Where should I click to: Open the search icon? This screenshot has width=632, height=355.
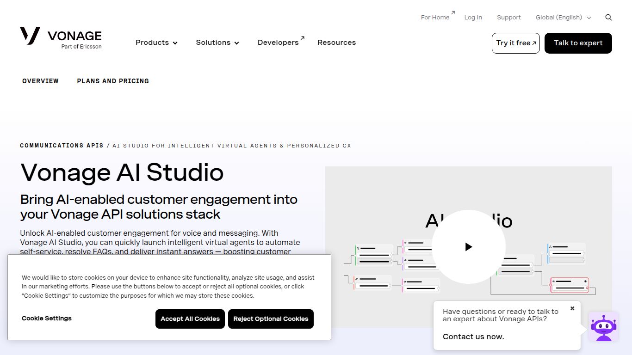pyautogui.click(x=608, y=17)
